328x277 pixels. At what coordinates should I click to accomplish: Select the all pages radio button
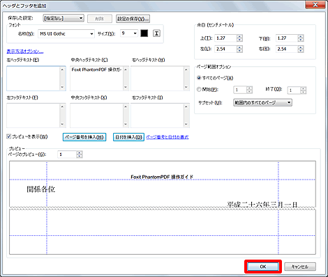(x=199, y=78)
